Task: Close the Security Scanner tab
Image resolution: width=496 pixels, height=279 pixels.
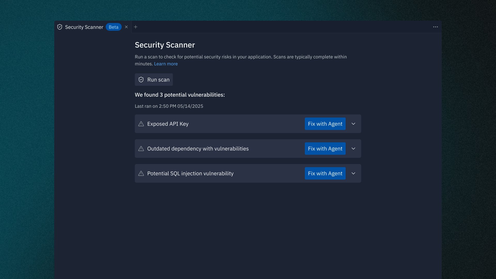Action: pos(126,27)
